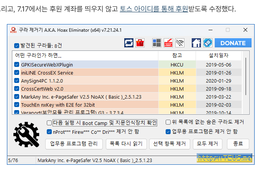The image size is (255, 172).
Task: Click the Windows tiles toolbar icon
Action: (157, 43)
